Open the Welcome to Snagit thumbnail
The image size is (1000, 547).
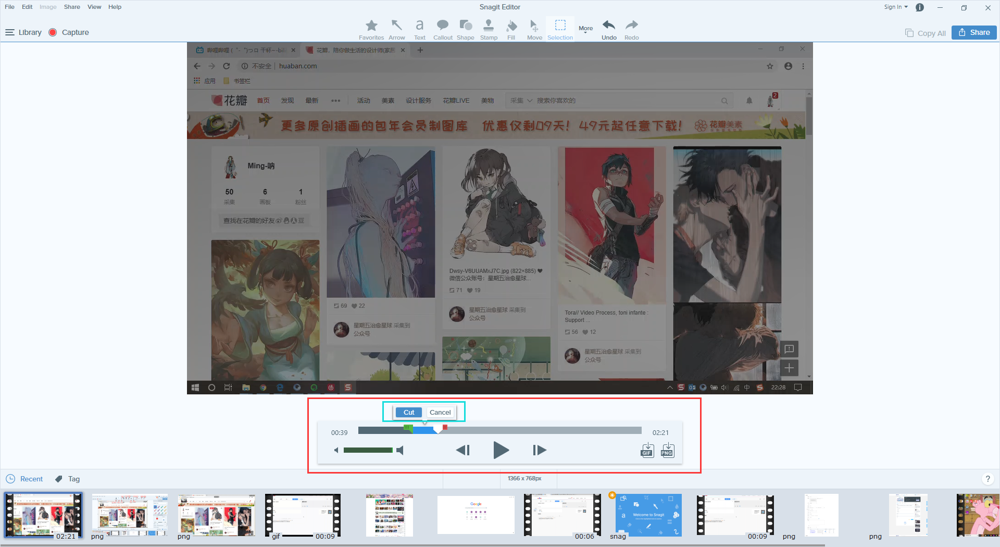648,515
